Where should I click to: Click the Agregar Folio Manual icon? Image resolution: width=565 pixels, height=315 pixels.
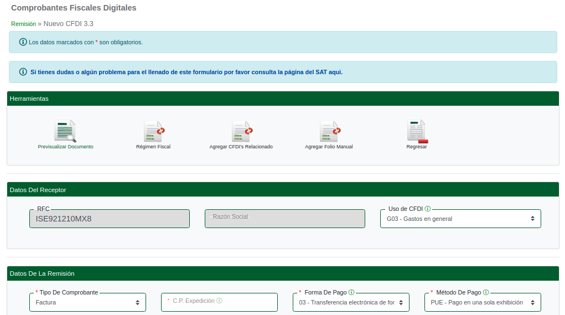pyautogui.click(x=329, y=131)
